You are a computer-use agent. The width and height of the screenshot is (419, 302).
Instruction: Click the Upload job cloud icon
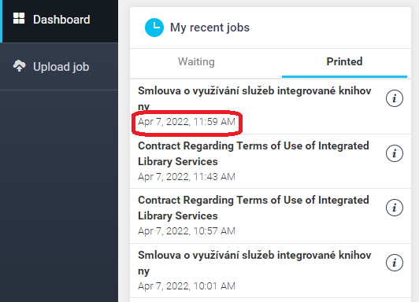pyautogui.click(x=19, y=65)
